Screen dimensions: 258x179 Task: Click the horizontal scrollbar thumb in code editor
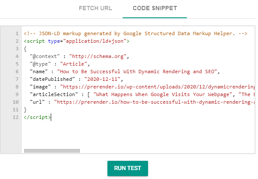tap(52, 151)
